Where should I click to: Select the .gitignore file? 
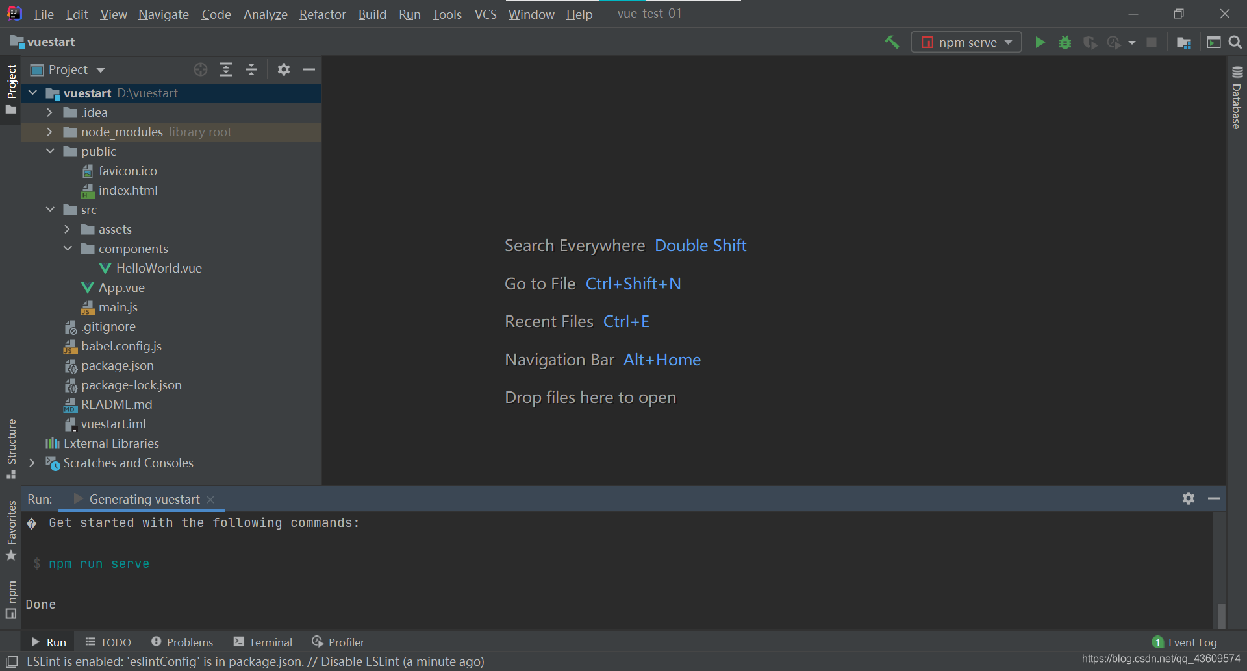click(108, 326)
